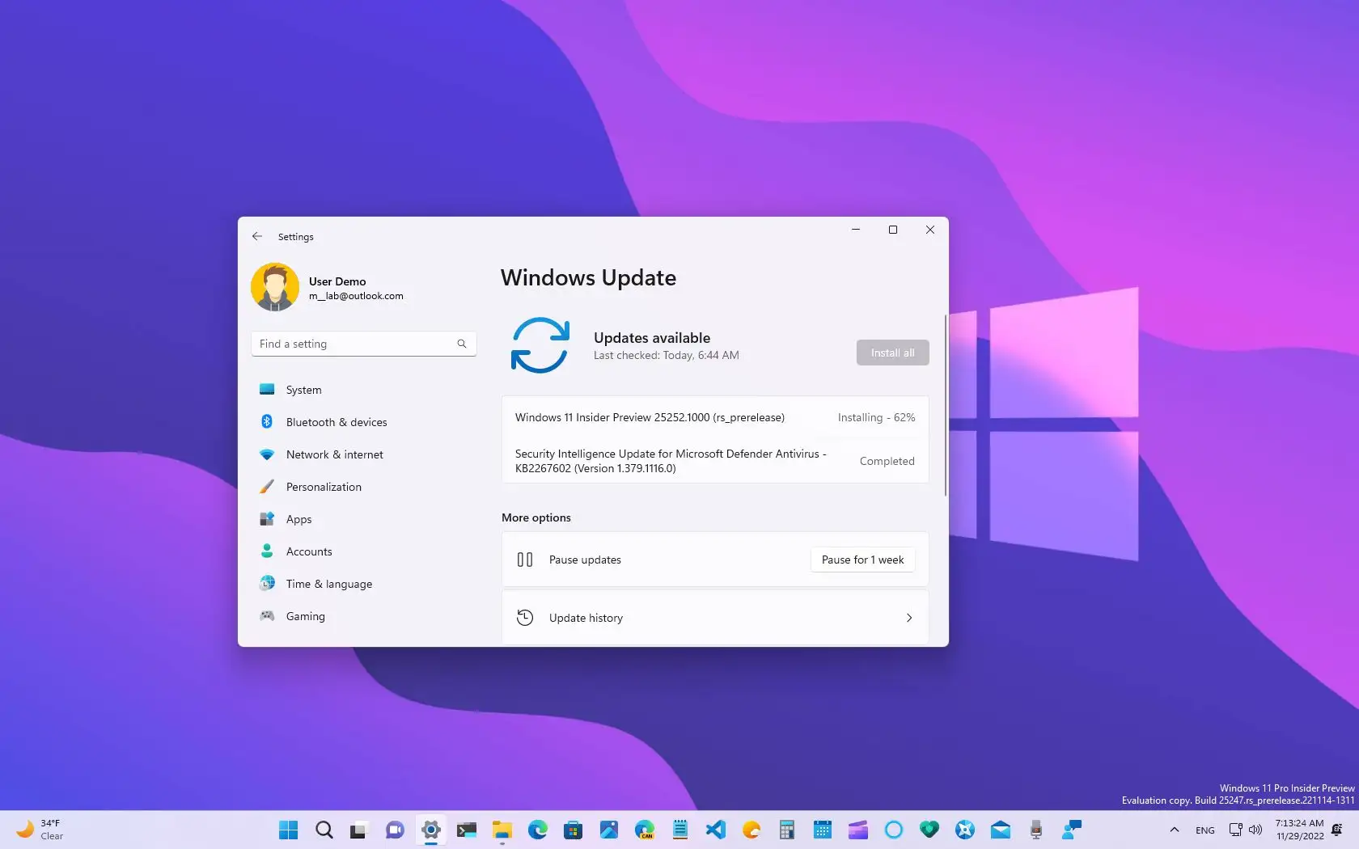Go back with the Settings back arrow
Viewport: 1359px width, 849px height.
point(257,236)
